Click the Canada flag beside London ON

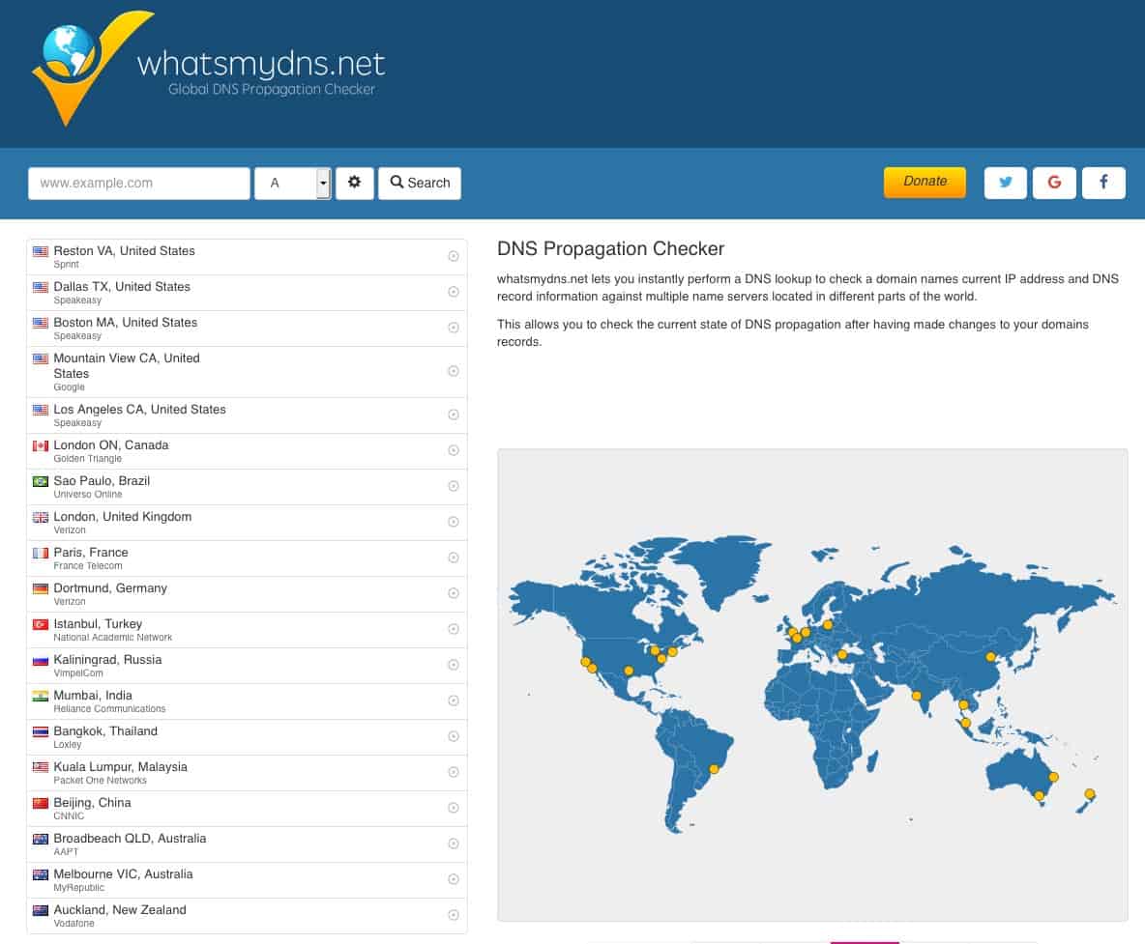coord(41,446)
